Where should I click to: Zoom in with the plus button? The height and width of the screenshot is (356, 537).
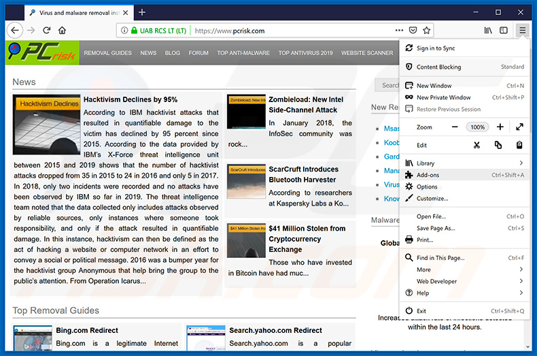tap(500, 127)
